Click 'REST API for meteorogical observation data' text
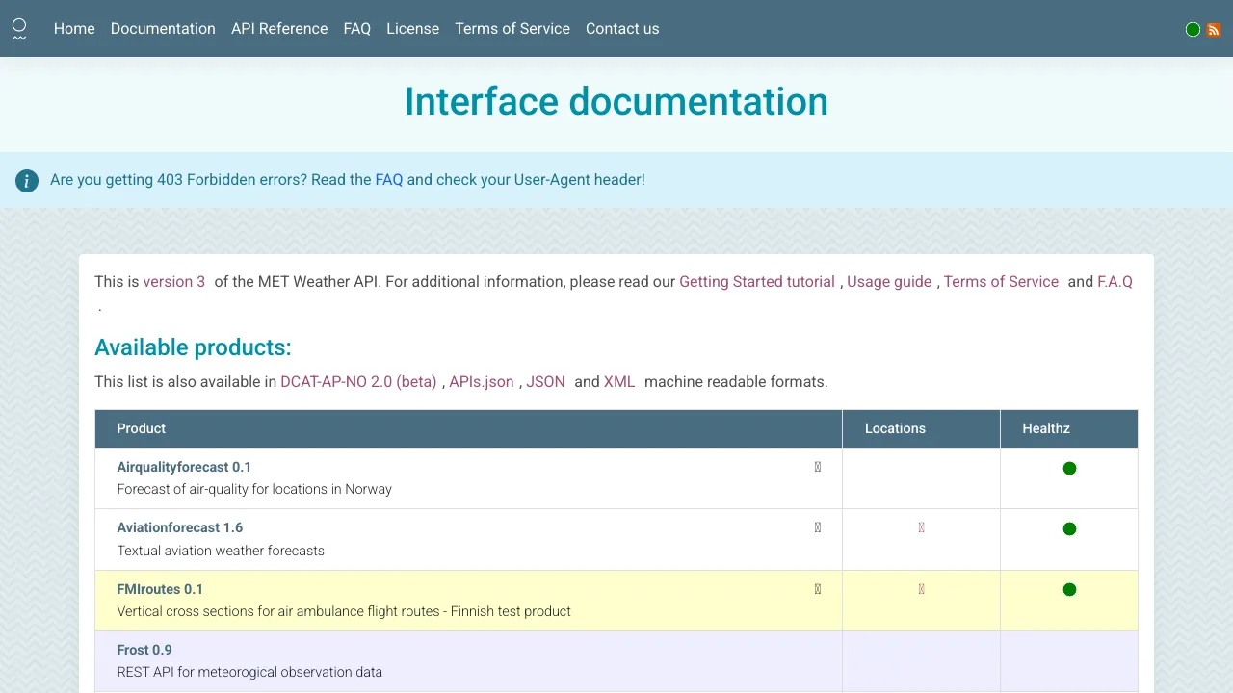Screen dimensions: 1233x693 coord(249,672)
